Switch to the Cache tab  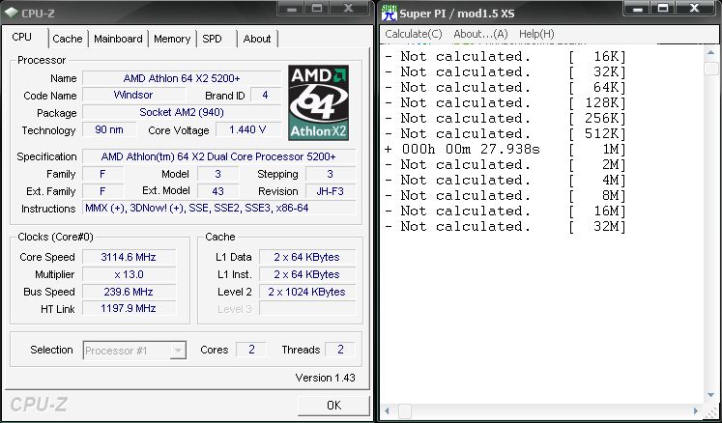[68, 40]
